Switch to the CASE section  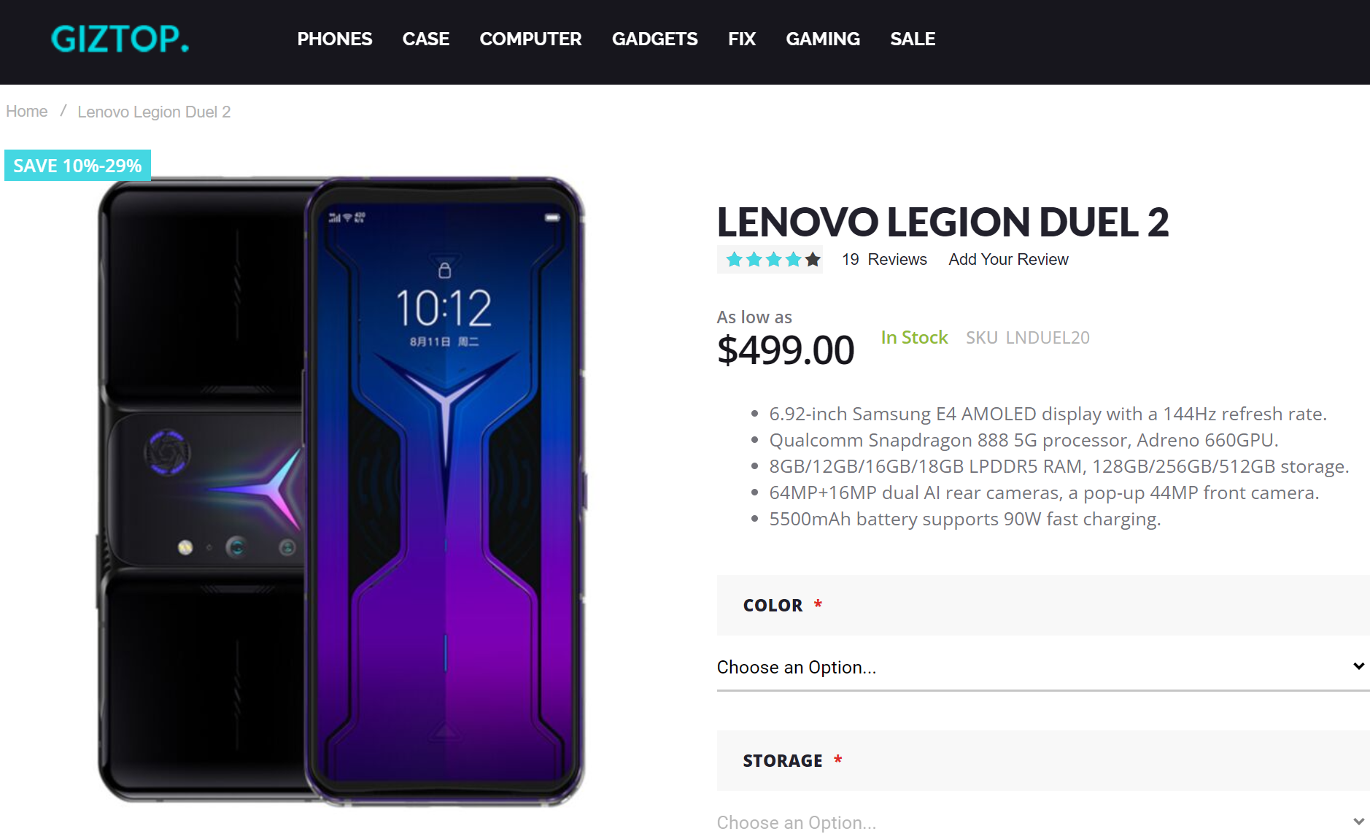coord(425,39)
